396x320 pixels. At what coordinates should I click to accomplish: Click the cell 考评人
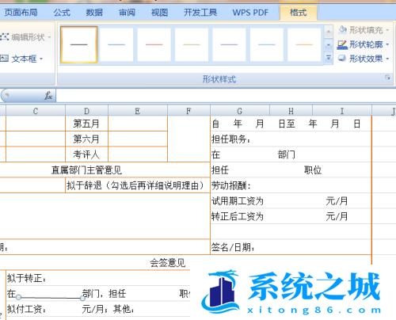tap(86, 154)
